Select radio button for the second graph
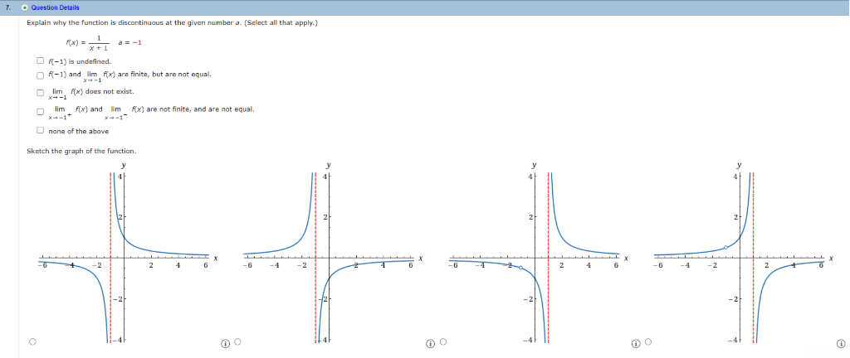 tap(237, 341)
